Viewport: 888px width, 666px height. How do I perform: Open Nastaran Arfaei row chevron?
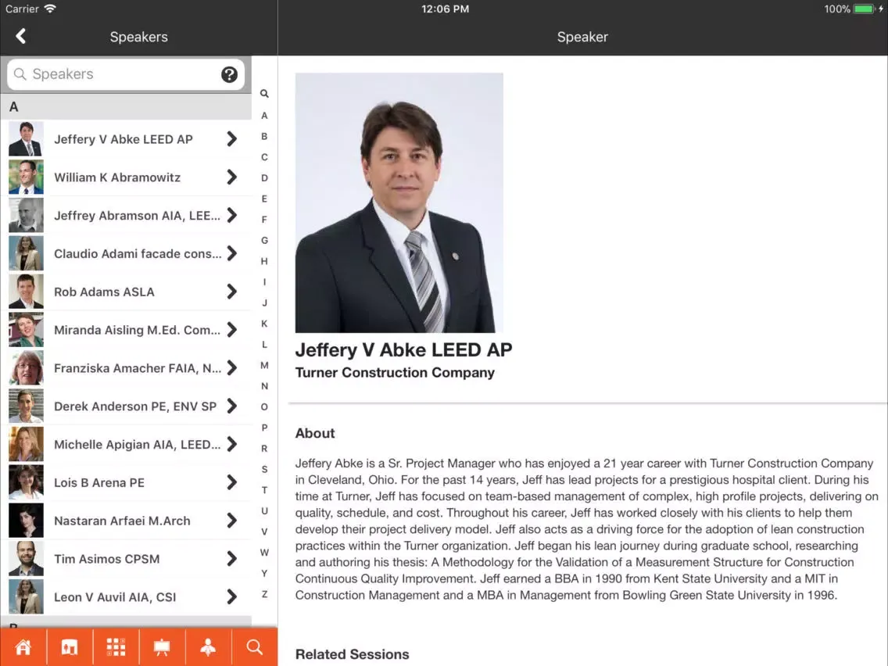click(231, 521)
